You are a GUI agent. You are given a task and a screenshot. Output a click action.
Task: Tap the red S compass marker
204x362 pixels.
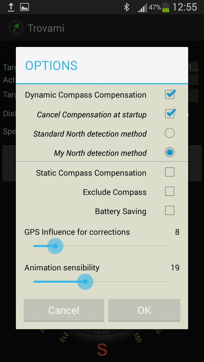pyautogui.click(x=102, y=350)
